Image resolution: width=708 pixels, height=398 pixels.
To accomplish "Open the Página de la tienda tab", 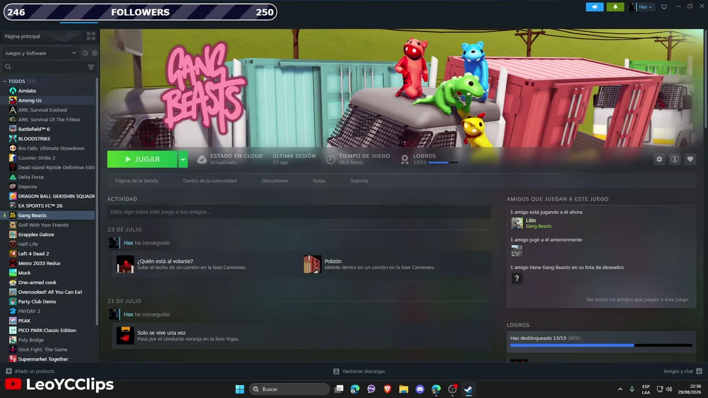I will coord(137,181).
